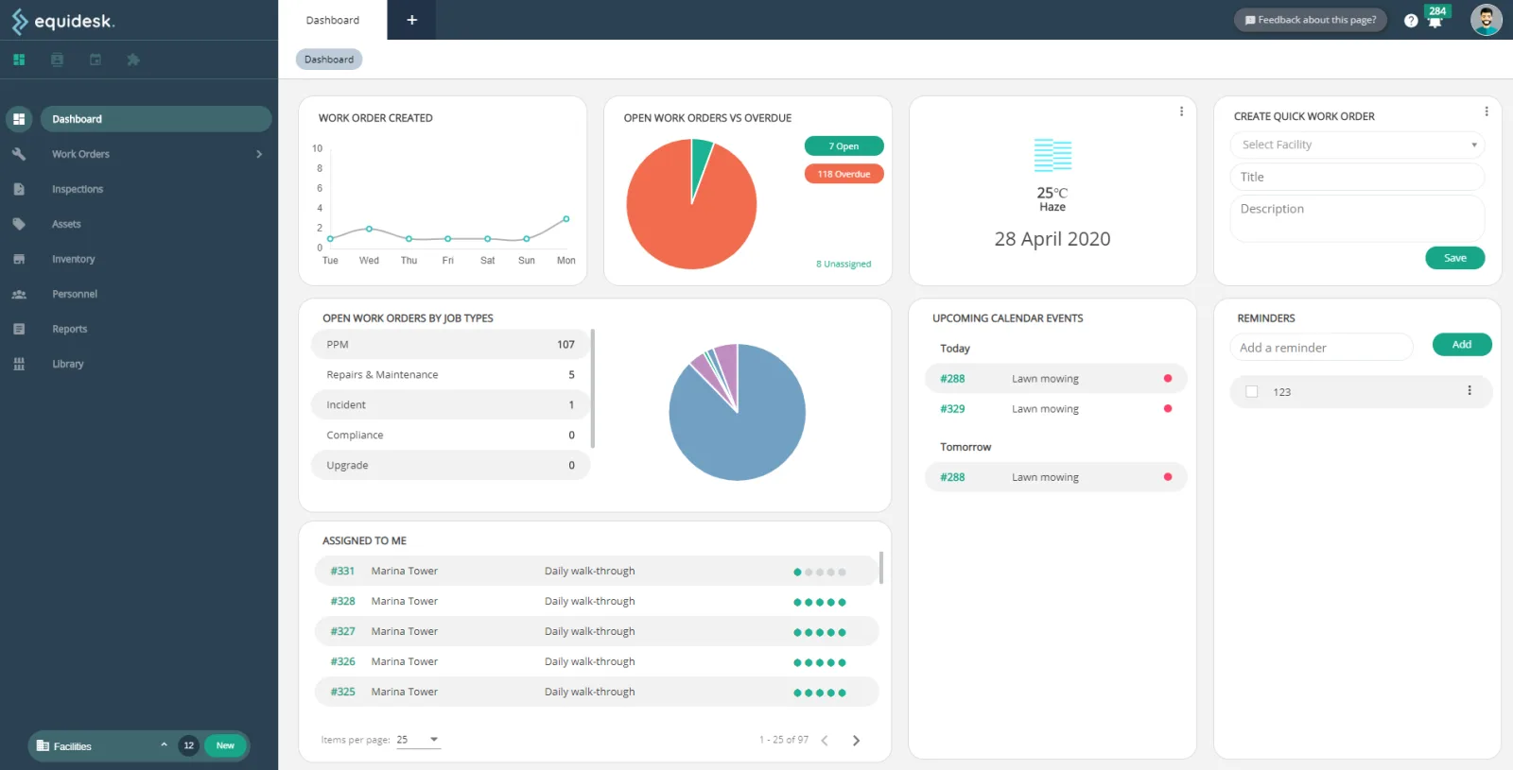The image size is (1513, 770).
Task: Click the Facilities building icon
Action: click(x=43, y=745)
